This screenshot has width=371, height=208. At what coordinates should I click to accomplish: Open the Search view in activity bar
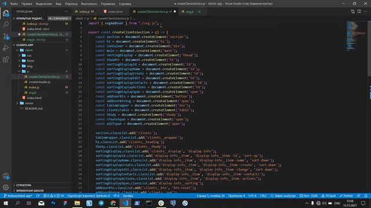click(6, 24)
